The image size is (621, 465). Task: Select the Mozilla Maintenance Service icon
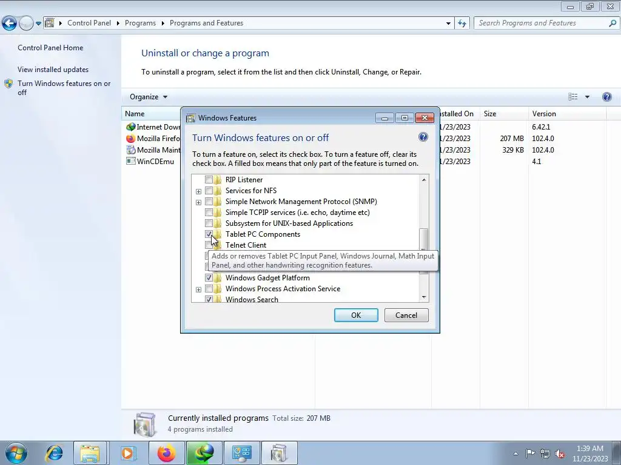[x=131, y=150]
